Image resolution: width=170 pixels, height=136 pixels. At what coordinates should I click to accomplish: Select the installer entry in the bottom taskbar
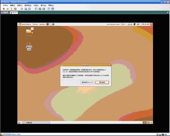[36, 123]
